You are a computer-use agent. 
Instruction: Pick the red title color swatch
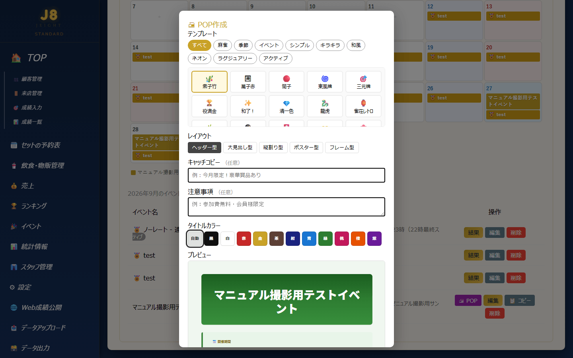pos(244,239)
